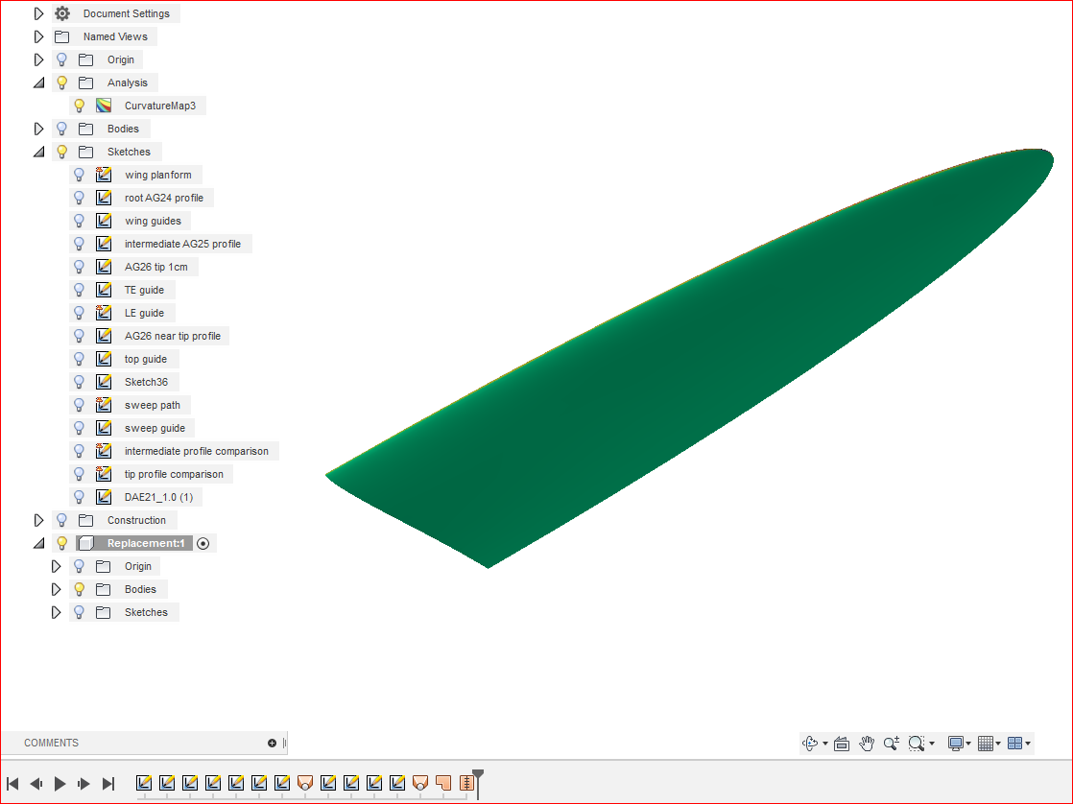The width and height of the screenshot is (1073, 804).
Task: Select the AG26 near tip profile row
Action: [149, 336]
